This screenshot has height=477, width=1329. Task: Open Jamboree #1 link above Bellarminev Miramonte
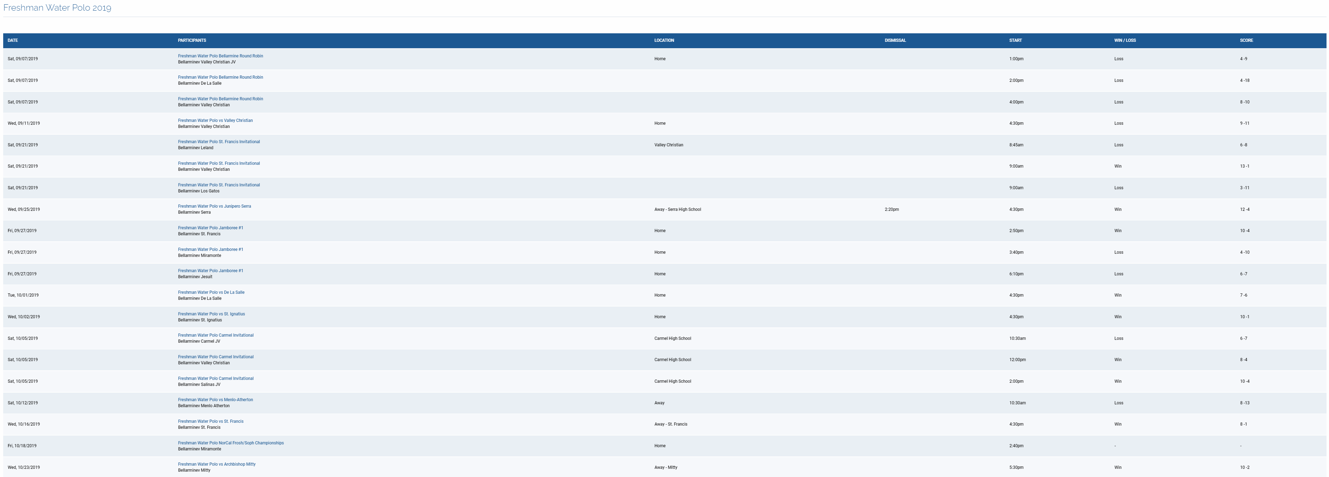click(x=211, y=249)
